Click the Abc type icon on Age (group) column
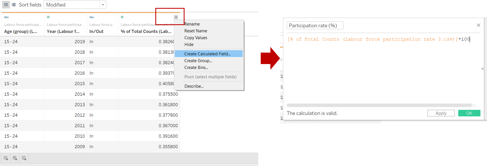Screen dimensions: 487x166 click(x=7, y=17)
